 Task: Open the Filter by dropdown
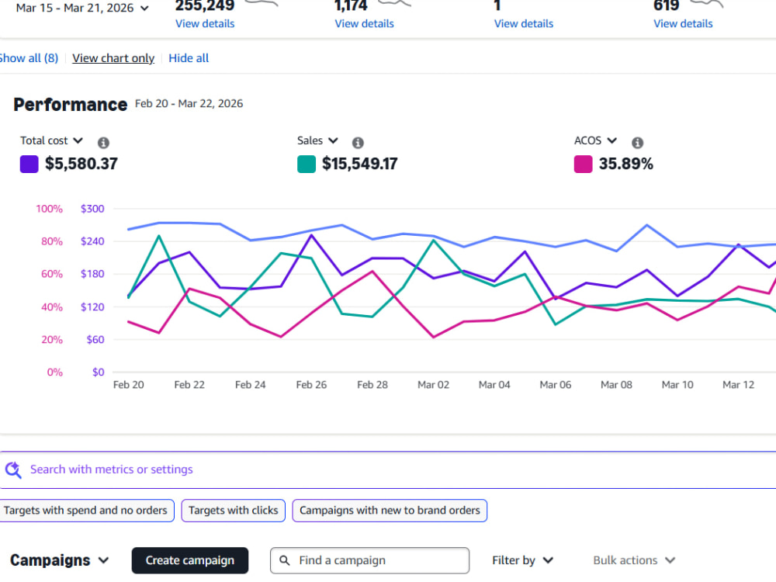click(x=522, y=560)
